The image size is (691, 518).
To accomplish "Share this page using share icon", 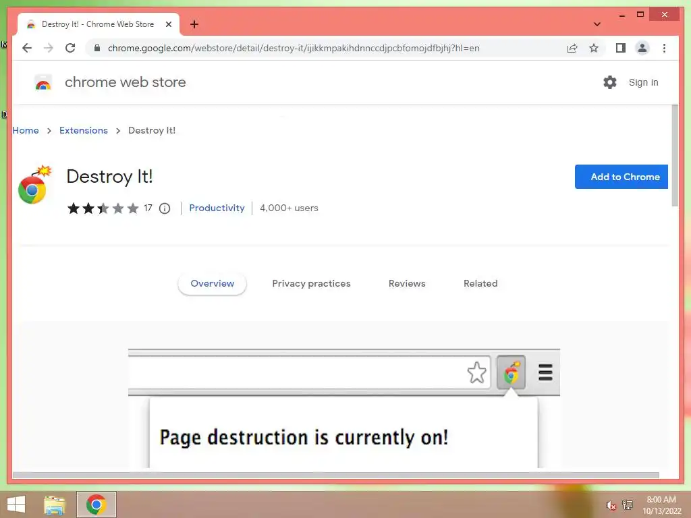I will (572, 48).
